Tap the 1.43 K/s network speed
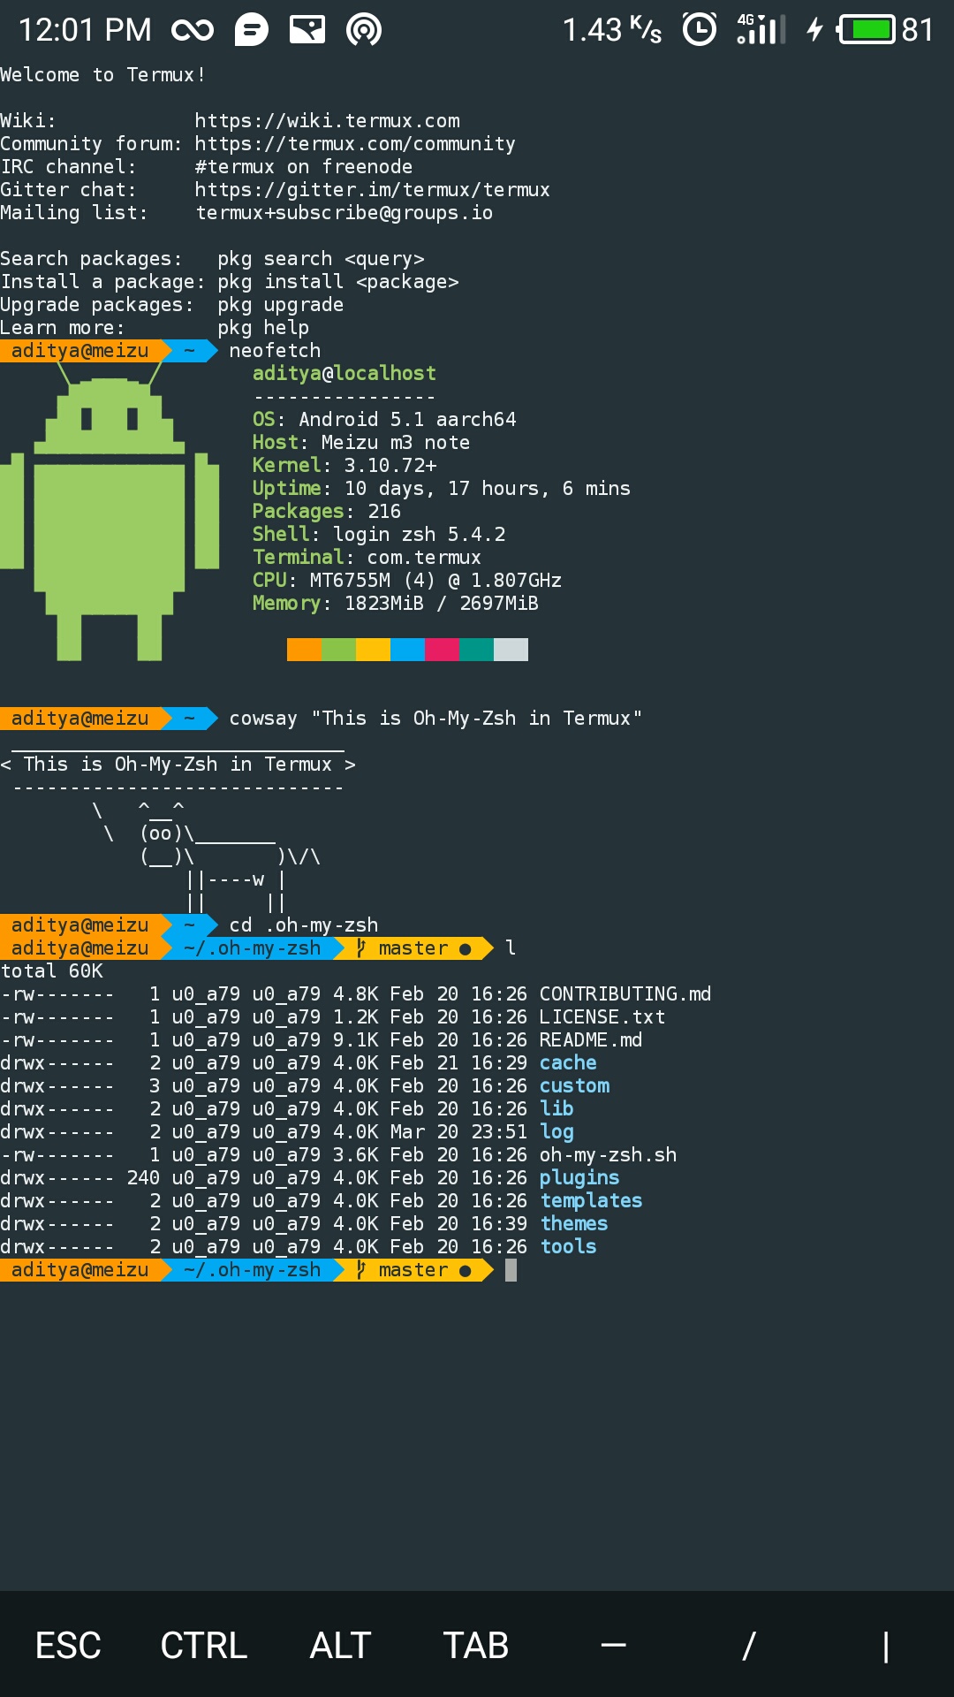 tap(612, 30)
